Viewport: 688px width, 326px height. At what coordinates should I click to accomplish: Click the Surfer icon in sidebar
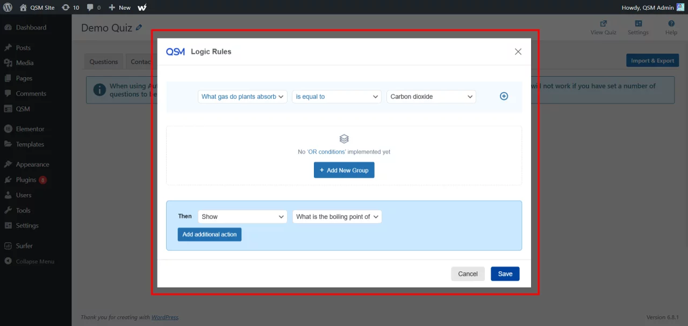[8, 246]
